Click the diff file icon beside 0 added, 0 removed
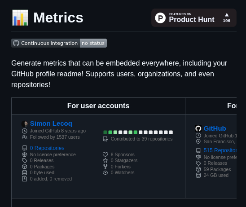The image size is (246, 207). (x=25, y=179)
